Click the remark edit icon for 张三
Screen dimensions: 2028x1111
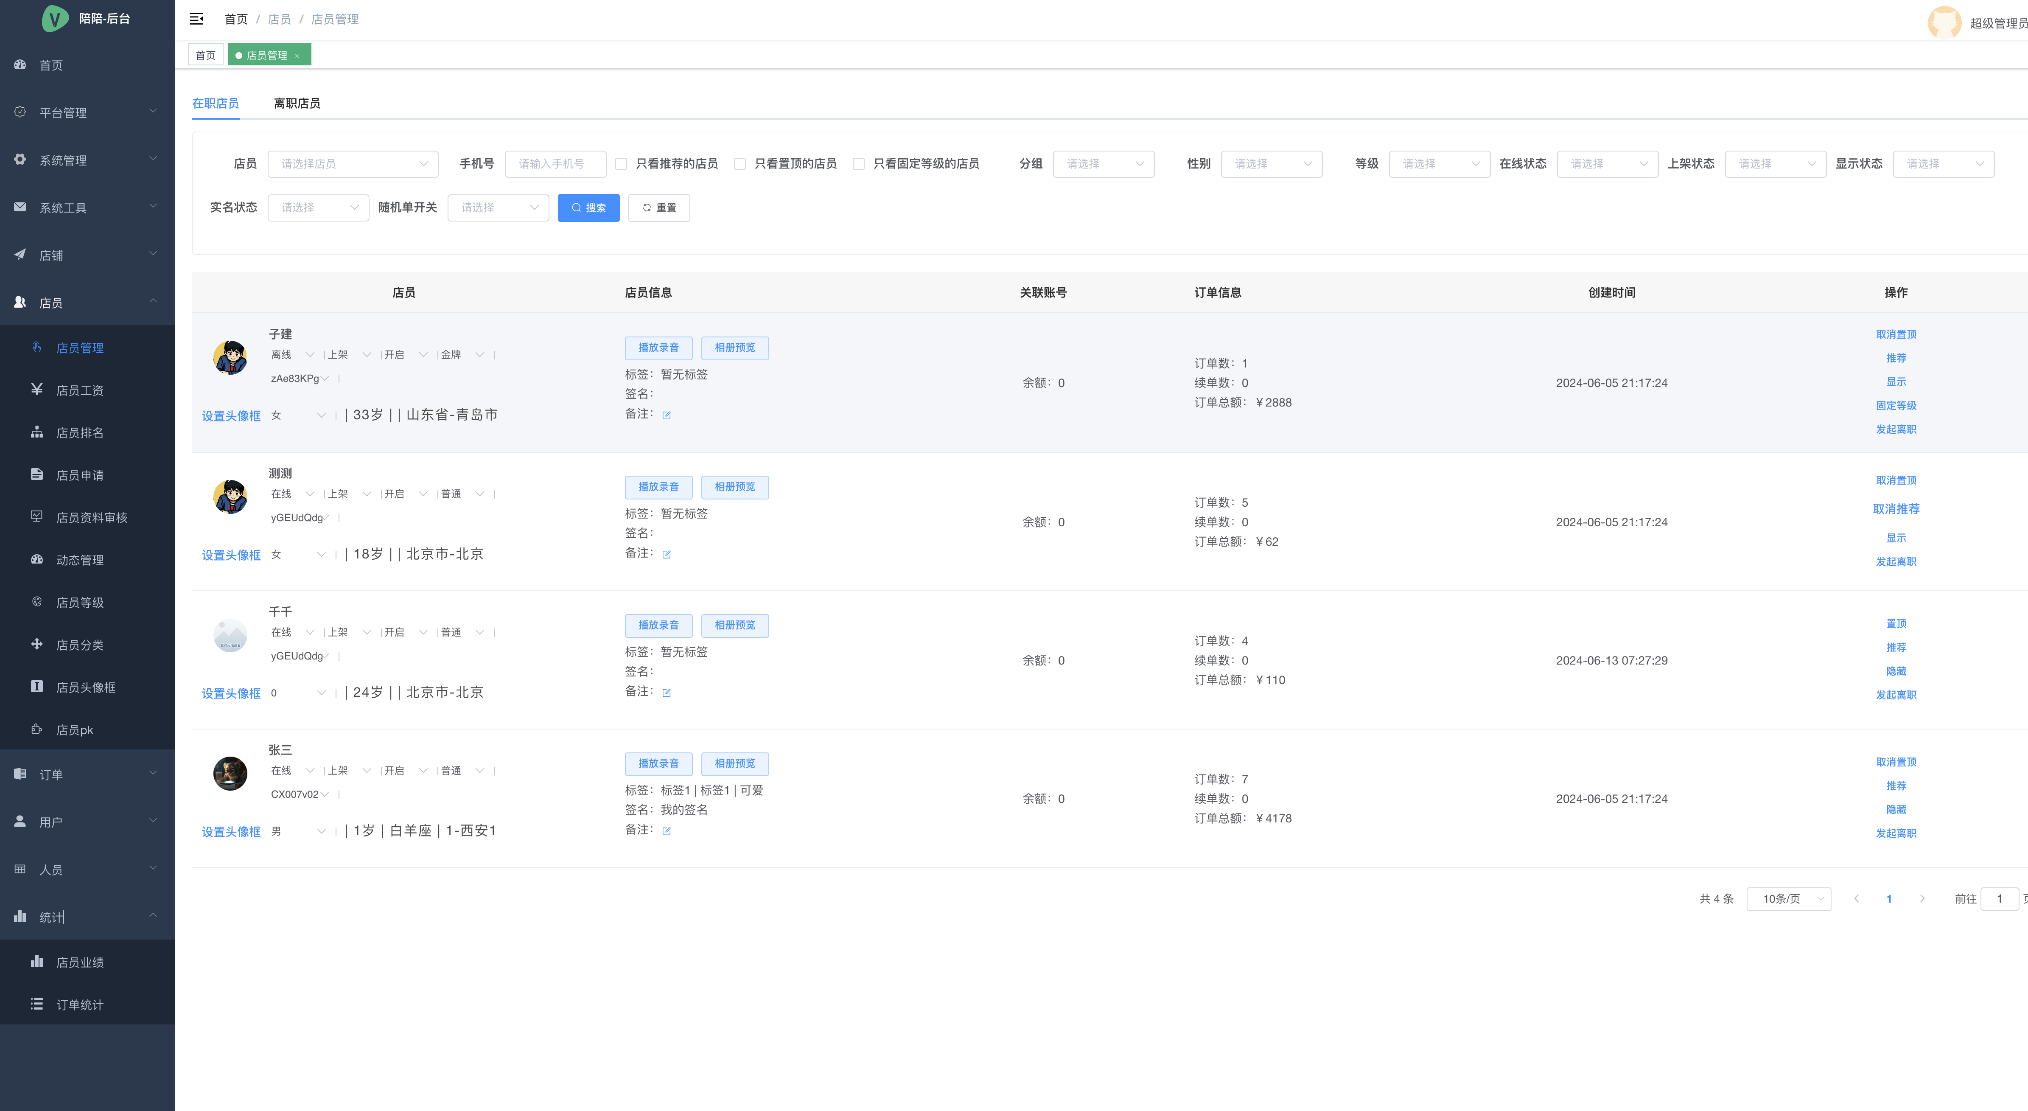[x=666, y=830]
